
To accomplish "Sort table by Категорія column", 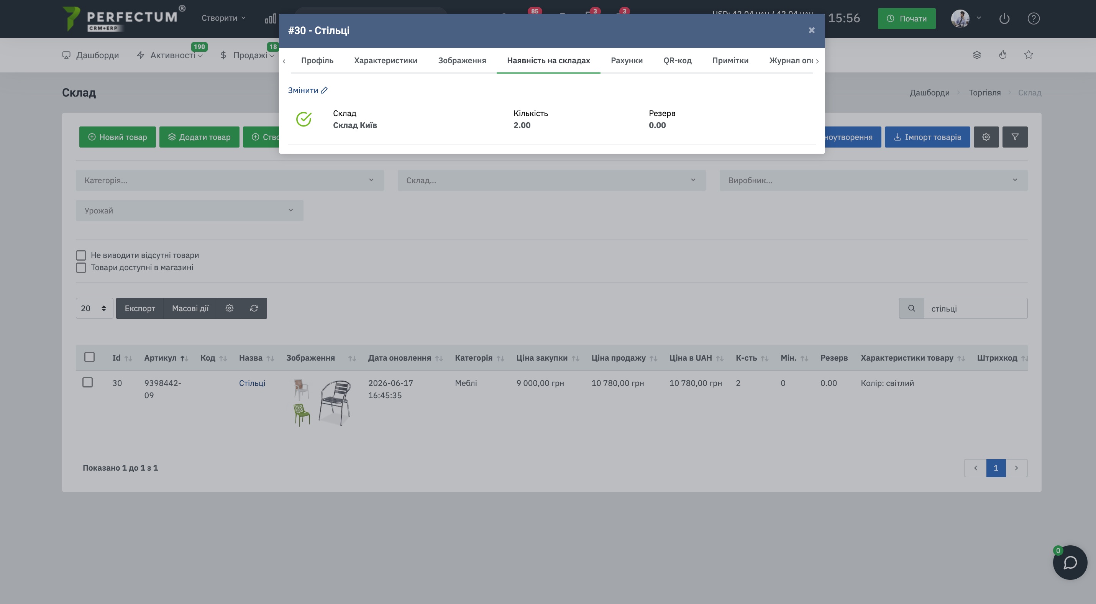I will click(500, 359).
